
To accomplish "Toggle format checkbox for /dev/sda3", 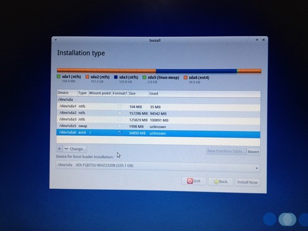I will tap(120, 119).
